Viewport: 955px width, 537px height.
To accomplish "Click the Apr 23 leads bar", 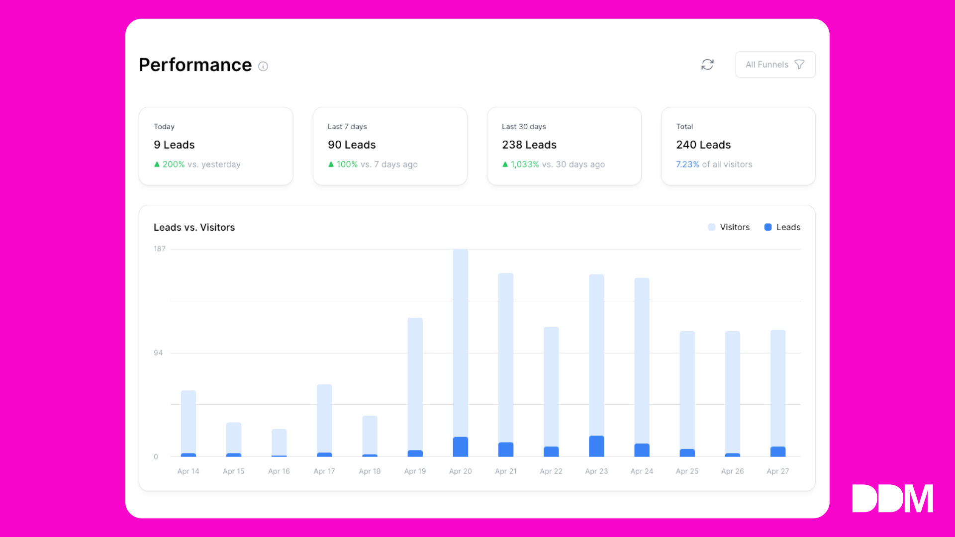I will point(596,447).
